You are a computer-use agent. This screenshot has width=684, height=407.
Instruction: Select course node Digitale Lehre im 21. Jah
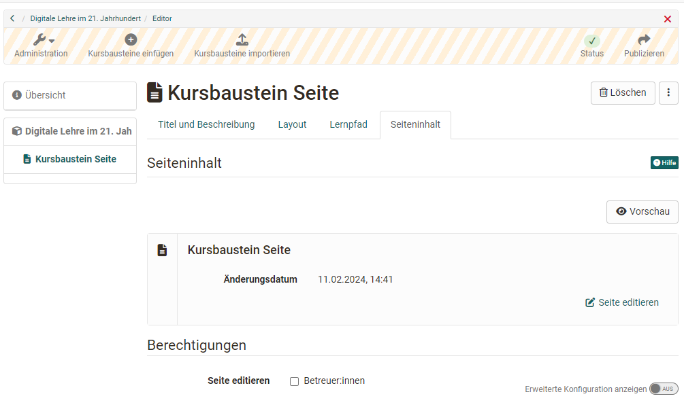coord(74,131)
